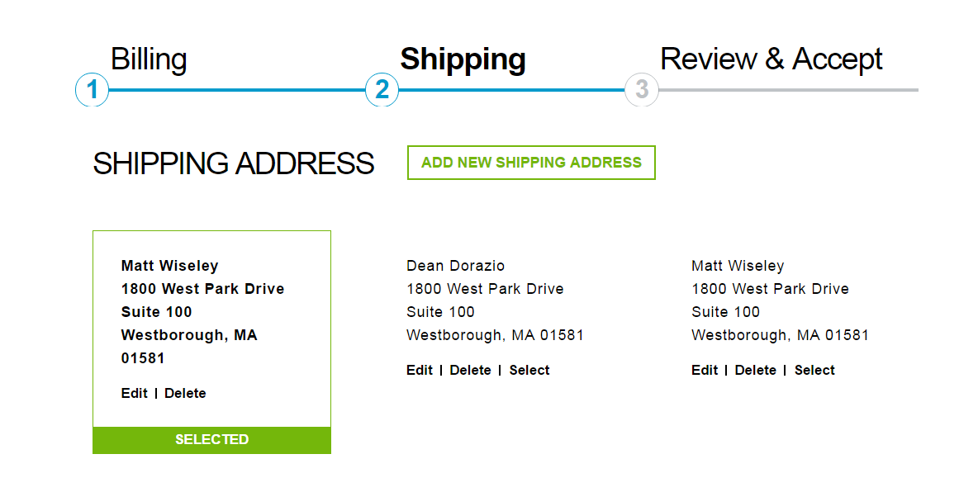This screenshot has height=492, width=978.
Task: Click the green Selected banner
Action: tap(211, 440)
